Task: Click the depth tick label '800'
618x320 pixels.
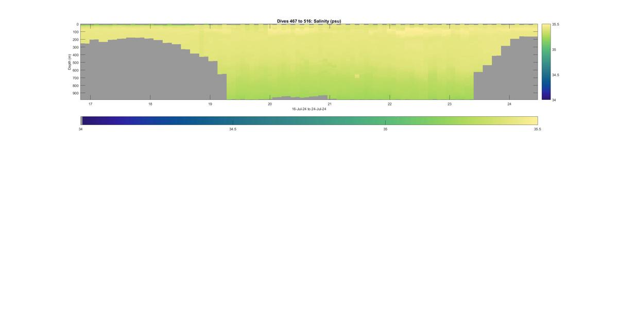Action: click(x=76, y=86)
